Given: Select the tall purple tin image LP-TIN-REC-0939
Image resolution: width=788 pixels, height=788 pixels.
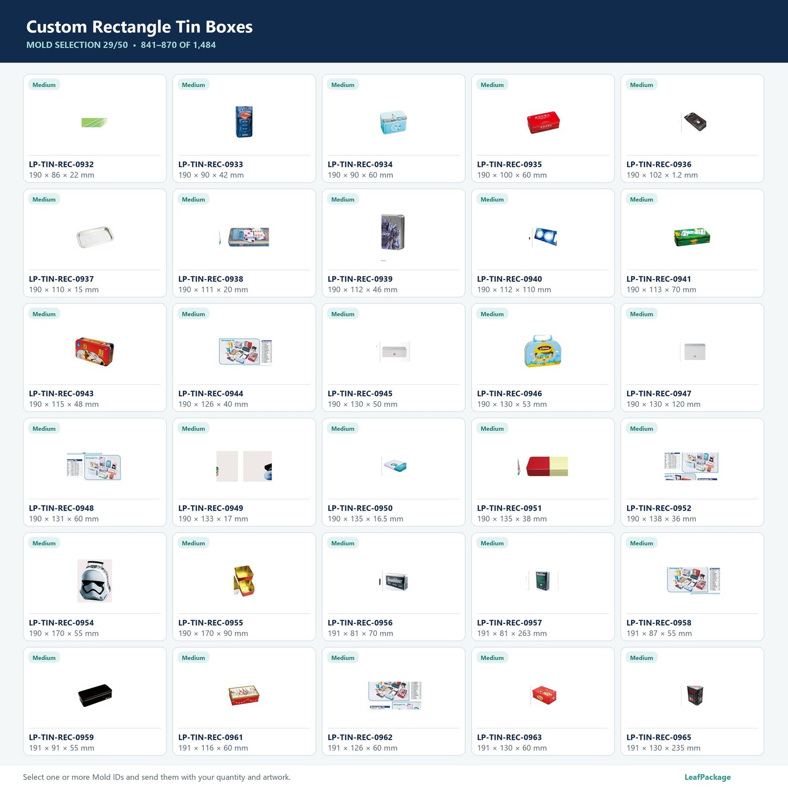Looking at the screenshot, I should point(393,233).
